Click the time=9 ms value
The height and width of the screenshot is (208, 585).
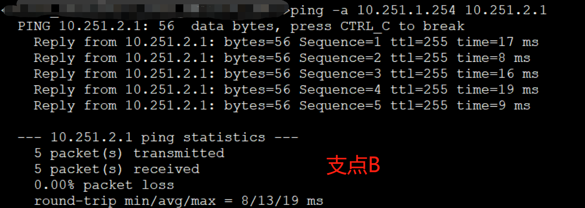coord(494,106)
